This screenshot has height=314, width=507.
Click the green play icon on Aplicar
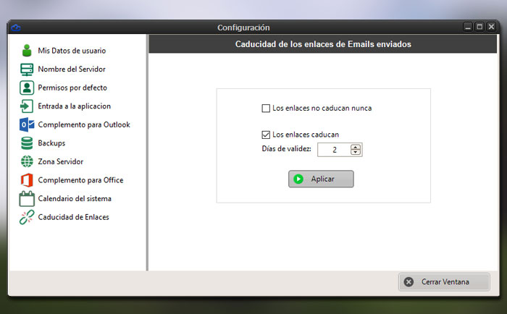coord(298,179)
